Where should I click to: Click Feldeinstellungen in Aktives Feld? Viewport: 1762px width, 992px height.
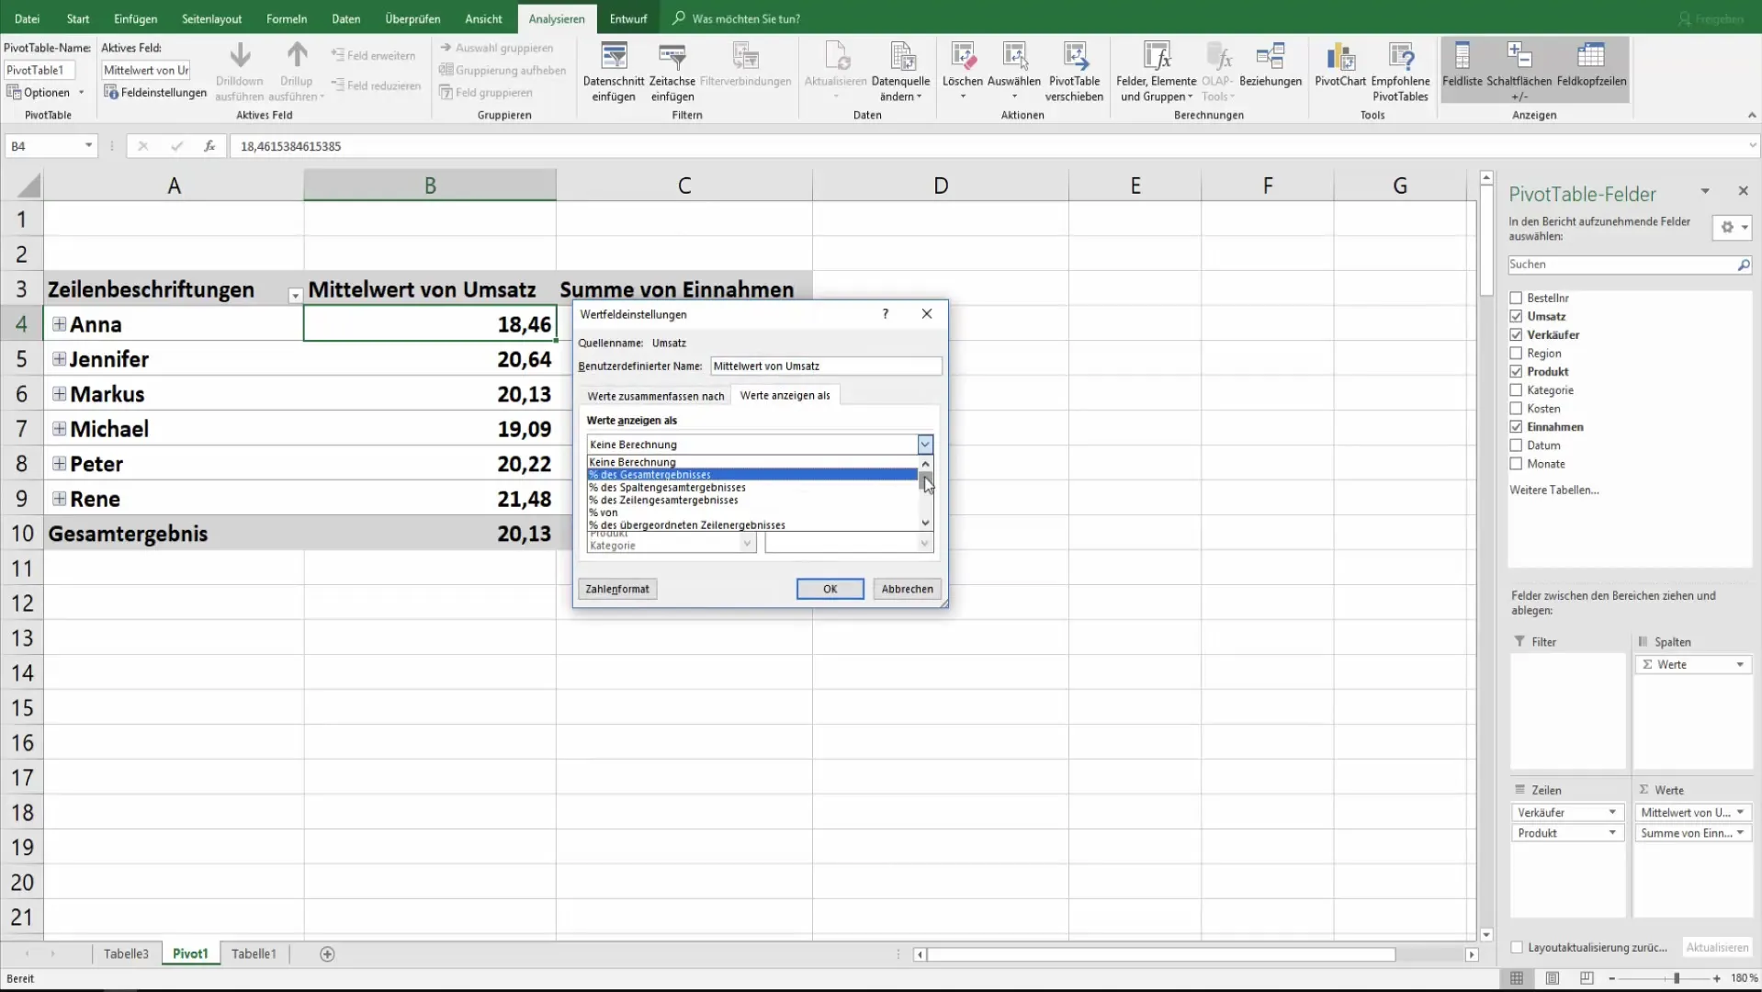click(155, 92)
